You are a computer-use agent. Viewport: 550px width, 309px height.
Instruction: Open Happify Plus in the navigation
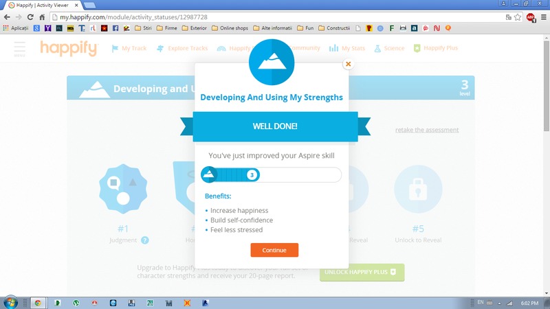(436, 48)
